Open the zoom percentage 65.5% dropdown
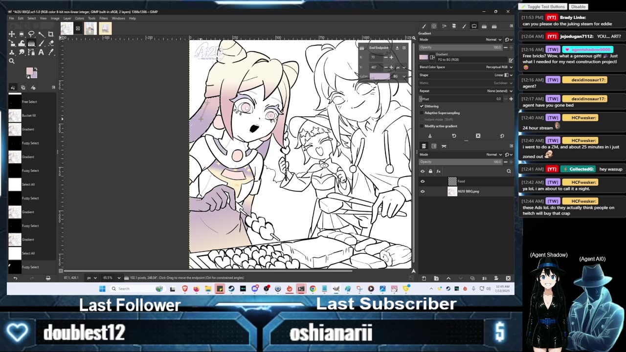Image resolution: width=626 pixels, height=352 pixels. click(x=111, y=278)
